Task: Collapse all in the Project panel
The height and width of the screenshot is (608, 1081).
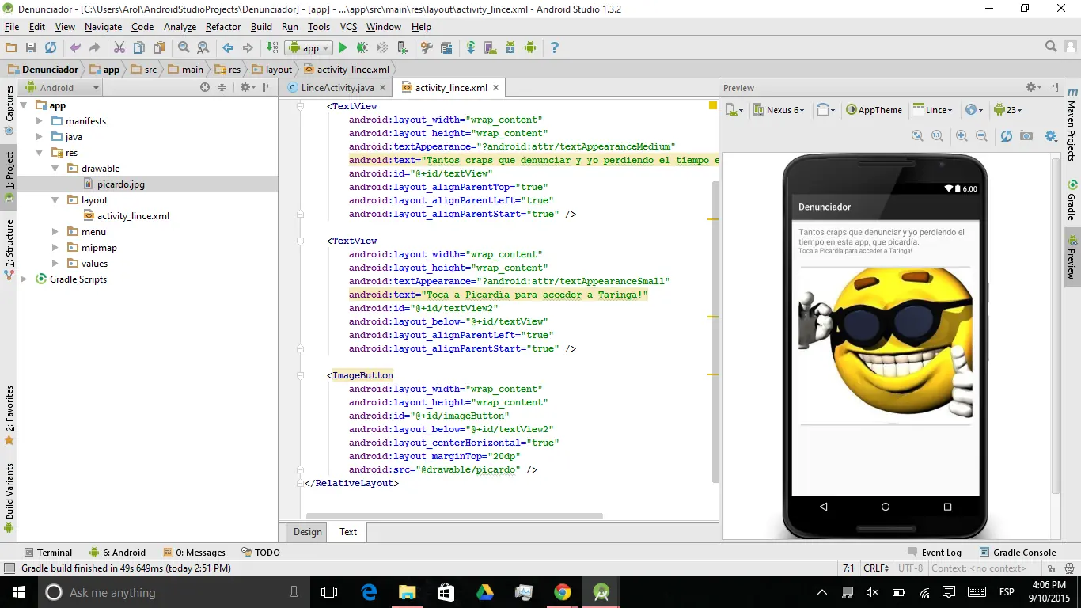Action: [222, 88]
